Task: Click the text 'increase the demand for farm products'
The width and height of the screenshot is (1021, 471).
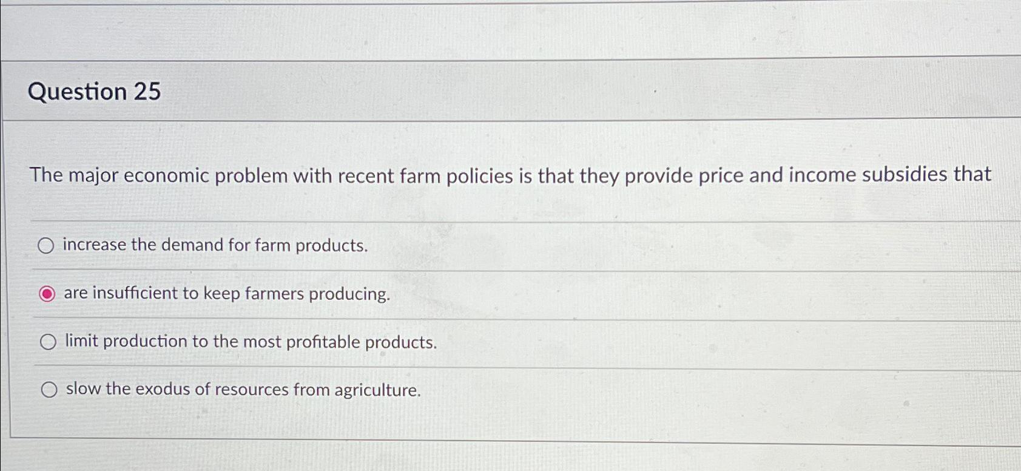Action: tap(215, 245)
